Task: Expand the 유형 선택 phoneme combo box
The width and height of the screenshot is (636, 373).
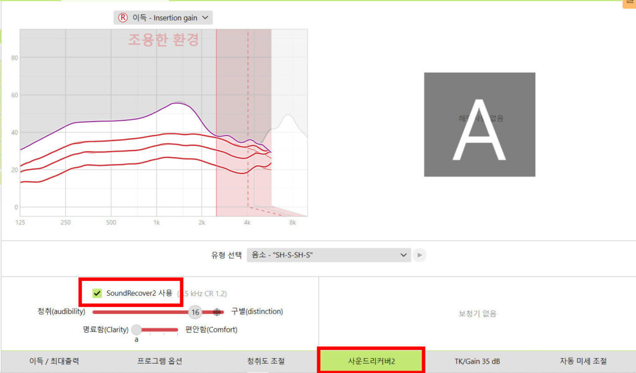Action: click(328, 255)
